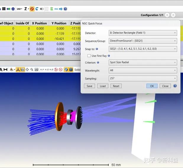Open the Wavelength dropdown
This screenshot has width=183, height=168.
tap(143, 70)
